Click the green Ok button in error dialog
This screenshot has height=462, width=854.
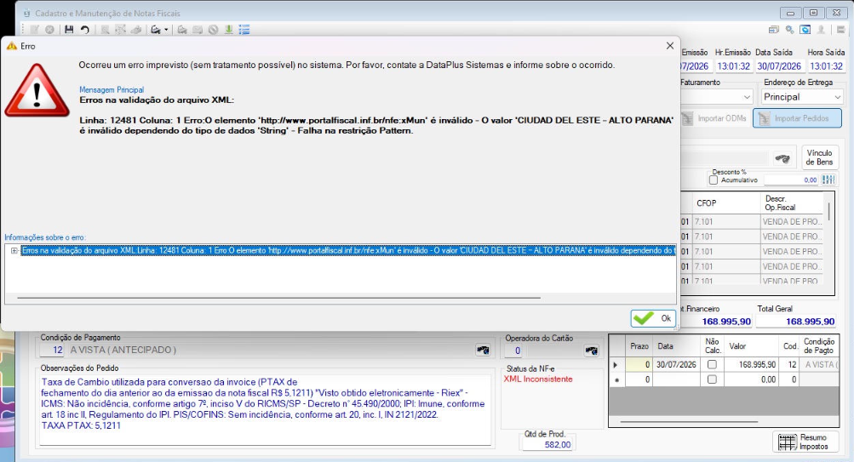coord(653,318)
